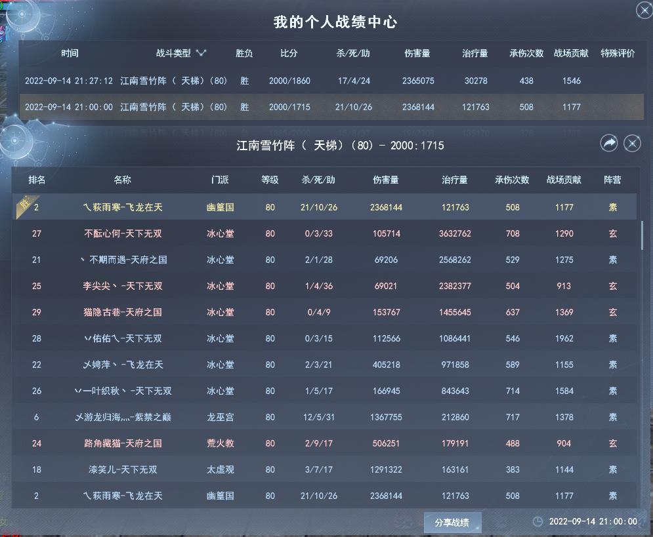Select the 21:27:12 battle record row

click(331, 81)
